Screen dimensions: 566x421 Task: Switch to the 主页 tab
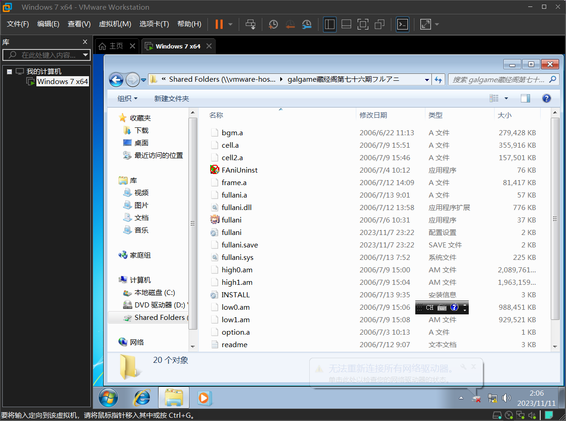point(111,46)
